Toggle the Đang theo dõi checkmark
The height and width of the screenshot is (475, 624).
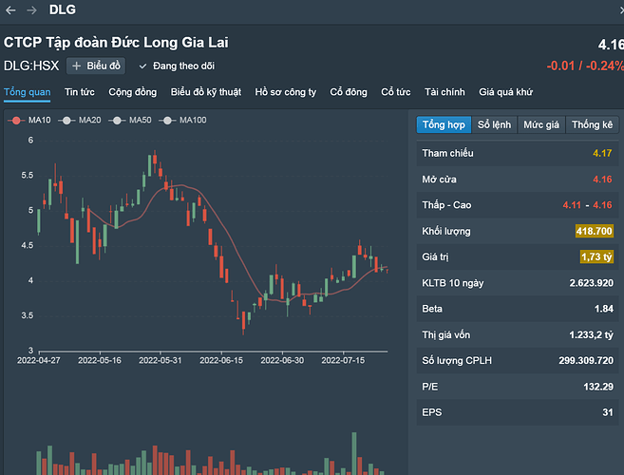pyautogui.click(x=142, y=66)
